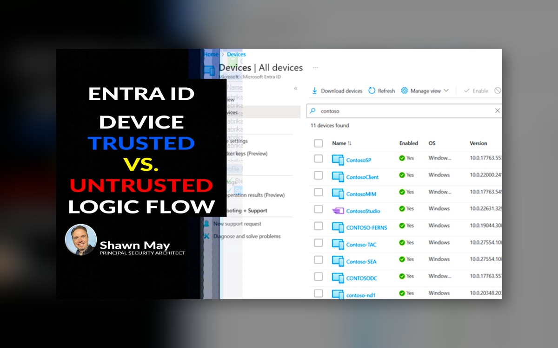Click green enabled check for ContosoStudio
558x348 pixels.
tap(402, 209)
